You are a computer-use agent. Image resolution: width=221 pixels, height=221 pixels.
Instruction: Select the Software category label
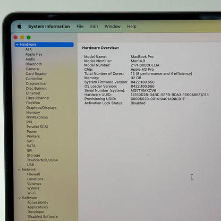click(x=30, y=198)
